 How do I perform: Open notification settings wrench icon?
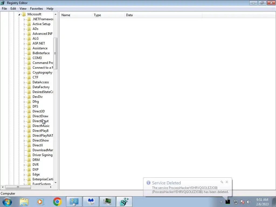(x=222, y=182)
